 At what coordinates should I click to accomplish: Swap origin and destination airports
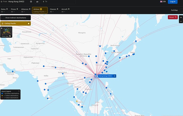click(x=37, y=2)
